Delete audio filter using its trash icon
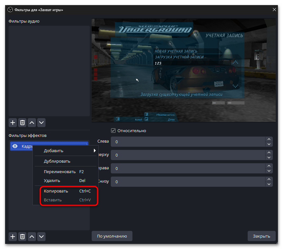The height and width of the screenshot is (249, 283). 22,123
